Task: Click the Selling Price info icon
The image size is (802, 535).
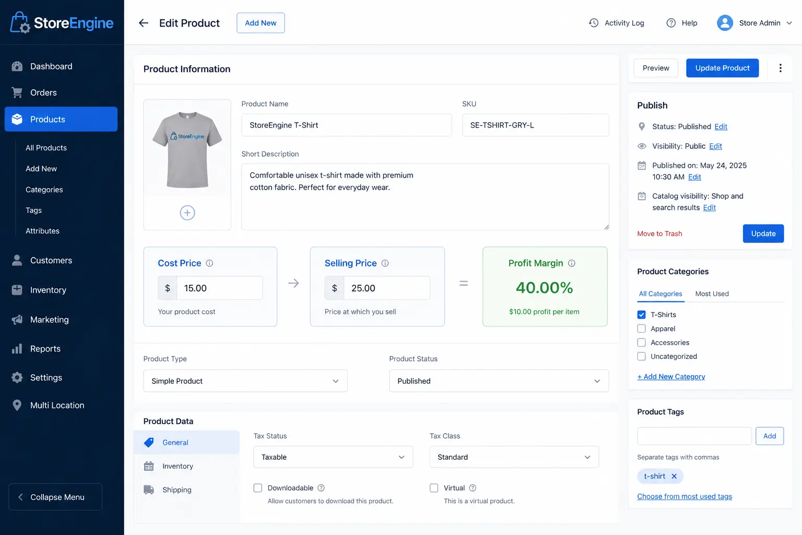Action: [385, 263]
